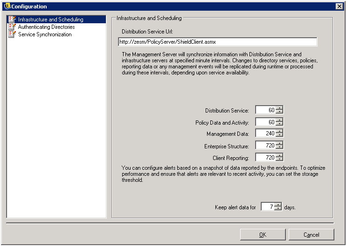346x246 pixels.
Task: Click the Distribution Service Url label
Action: [147, 32]
